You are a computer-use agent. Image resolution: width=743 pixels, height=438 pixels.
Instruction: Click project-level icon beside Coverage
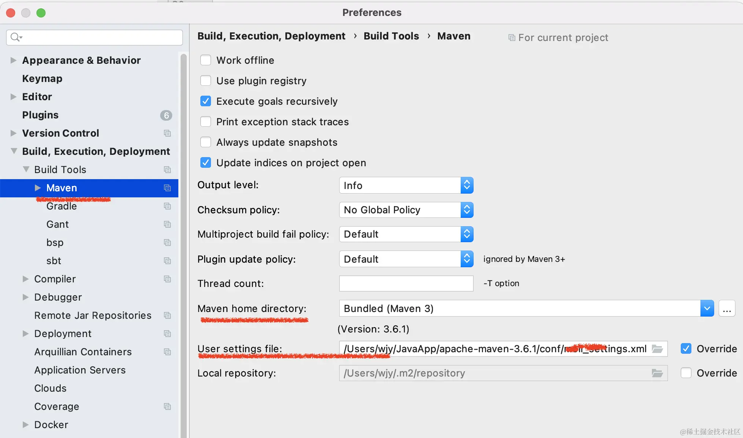click(167, 406)
